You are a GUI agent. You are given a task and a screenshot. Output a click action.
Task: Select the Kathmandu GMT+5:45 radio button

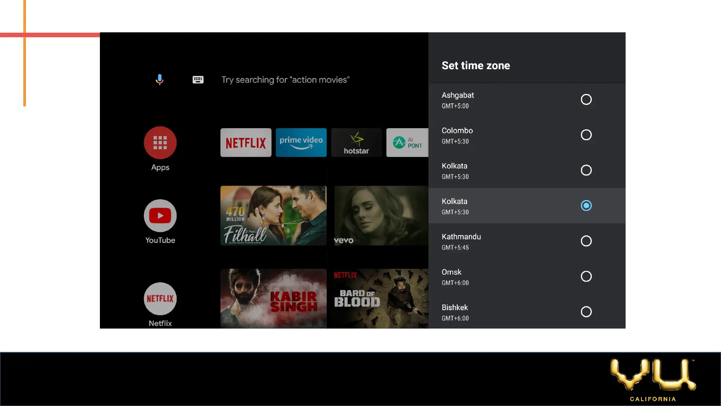point(586,241)
